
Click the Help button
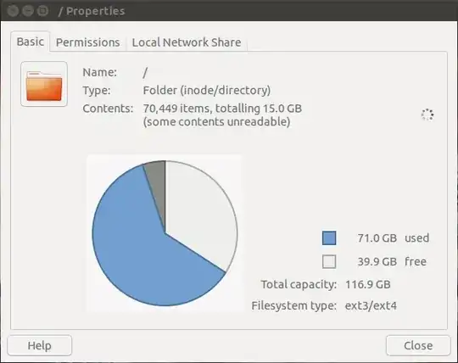(39, 345)
